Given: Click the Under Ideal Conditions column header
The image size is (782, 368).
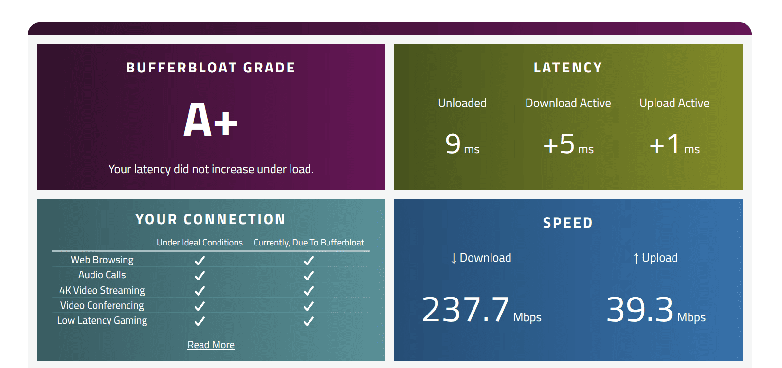Looking at the screenshot, I should click(x=200, y=243).
